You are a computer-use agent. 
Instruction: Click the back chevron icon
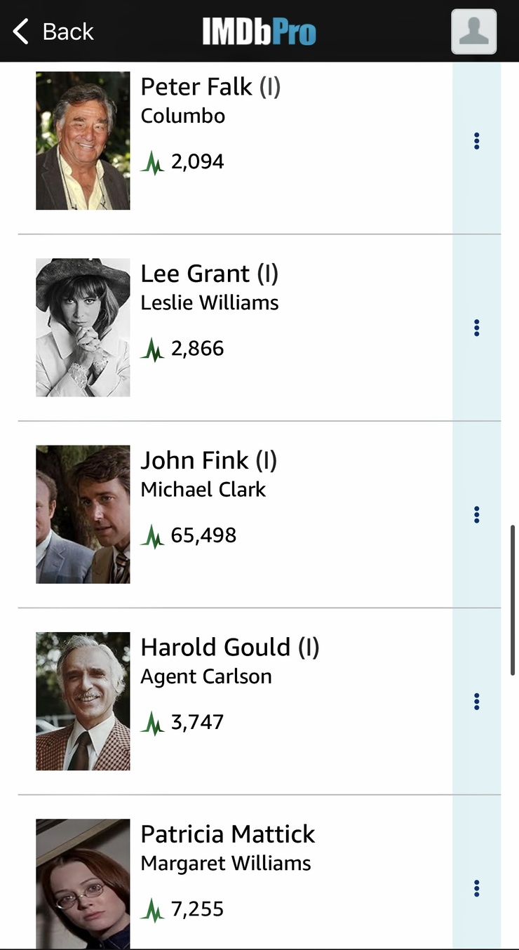19,31
